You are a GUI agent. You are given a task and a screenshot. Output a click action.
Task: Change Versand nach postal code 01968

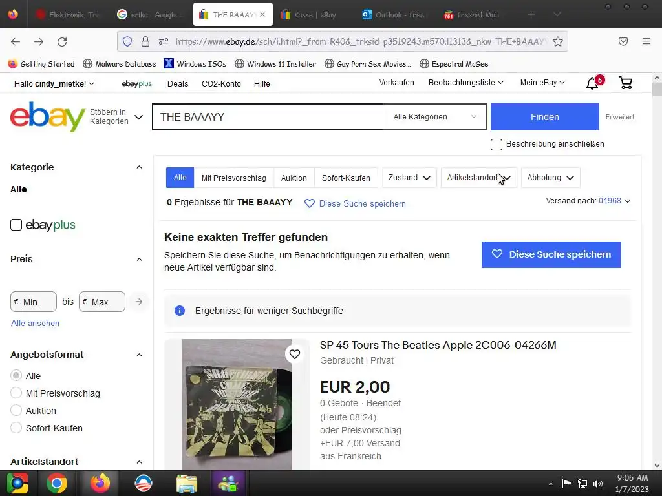click(614, 201)
